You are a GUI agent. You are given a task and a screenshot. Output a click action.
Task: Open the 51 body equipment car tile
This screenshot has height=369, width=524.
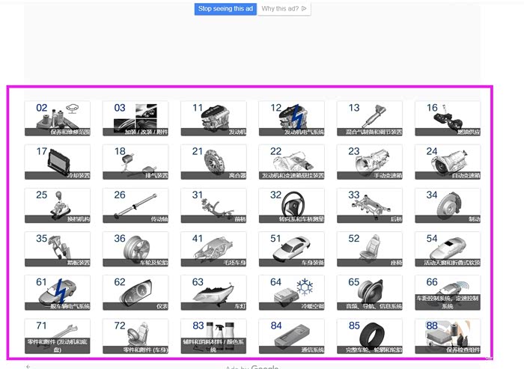click(x=292, y=249)
